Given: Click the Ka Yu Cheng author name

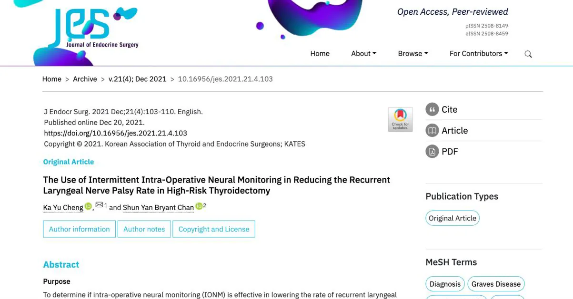Looking at the screenshot, I should coord(63,207).
